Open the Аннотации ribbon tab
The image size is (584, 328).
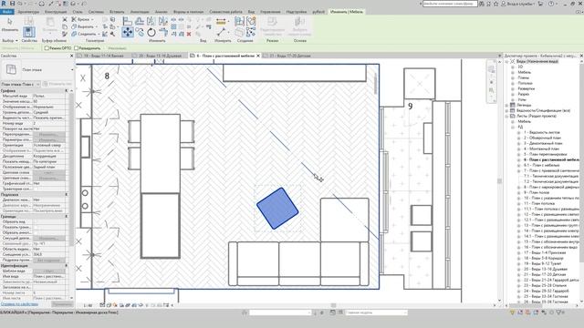(140, 12)
